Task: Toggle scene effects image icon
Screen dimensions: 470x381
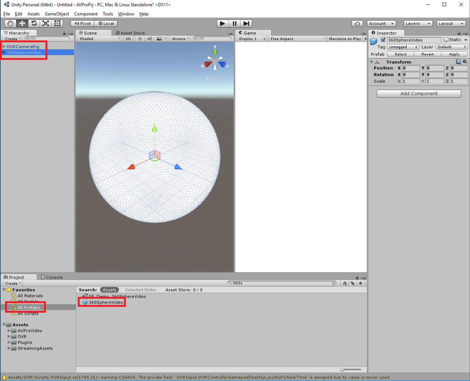Action: (159, 39)
